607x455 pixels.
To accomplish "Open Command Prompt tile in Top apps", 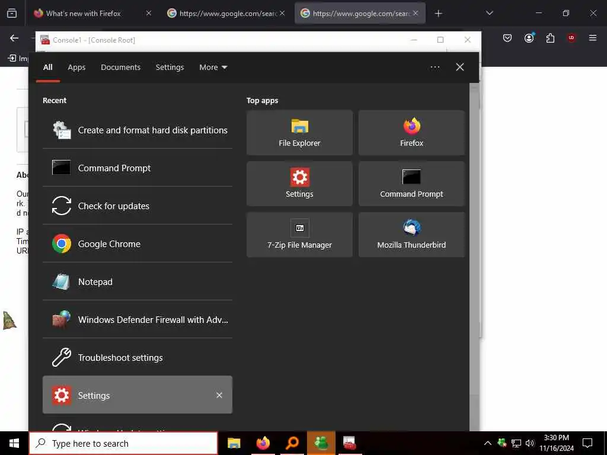I will (x=411, y=184).
